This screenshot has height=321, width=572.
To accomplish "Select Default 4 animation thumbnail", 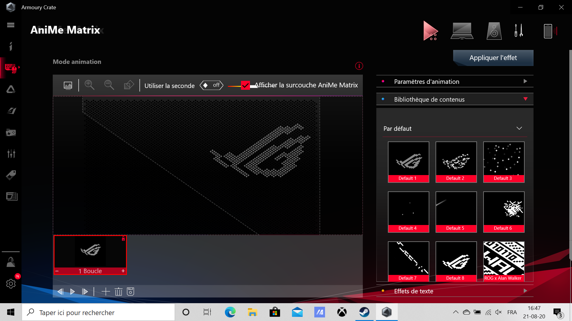I will point(408,212).
